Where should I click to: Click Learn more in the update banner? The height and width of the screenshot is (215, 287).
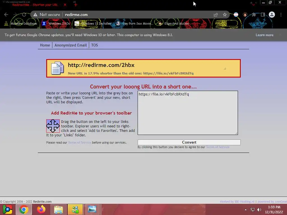click(x=265, y=35)
